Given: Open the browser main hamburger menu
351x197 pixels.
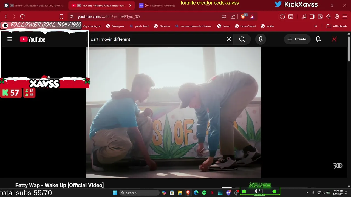Looking at the screenshot, I should [x=345, y=16].
